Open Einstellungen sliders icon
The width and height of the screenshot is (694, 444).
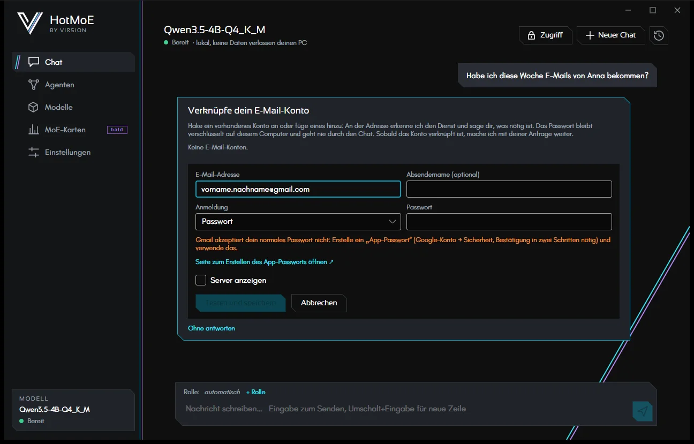[34, 152]
